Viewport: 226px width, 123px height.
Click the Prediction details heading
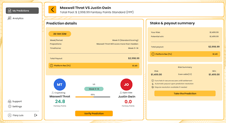click(61, 23)
